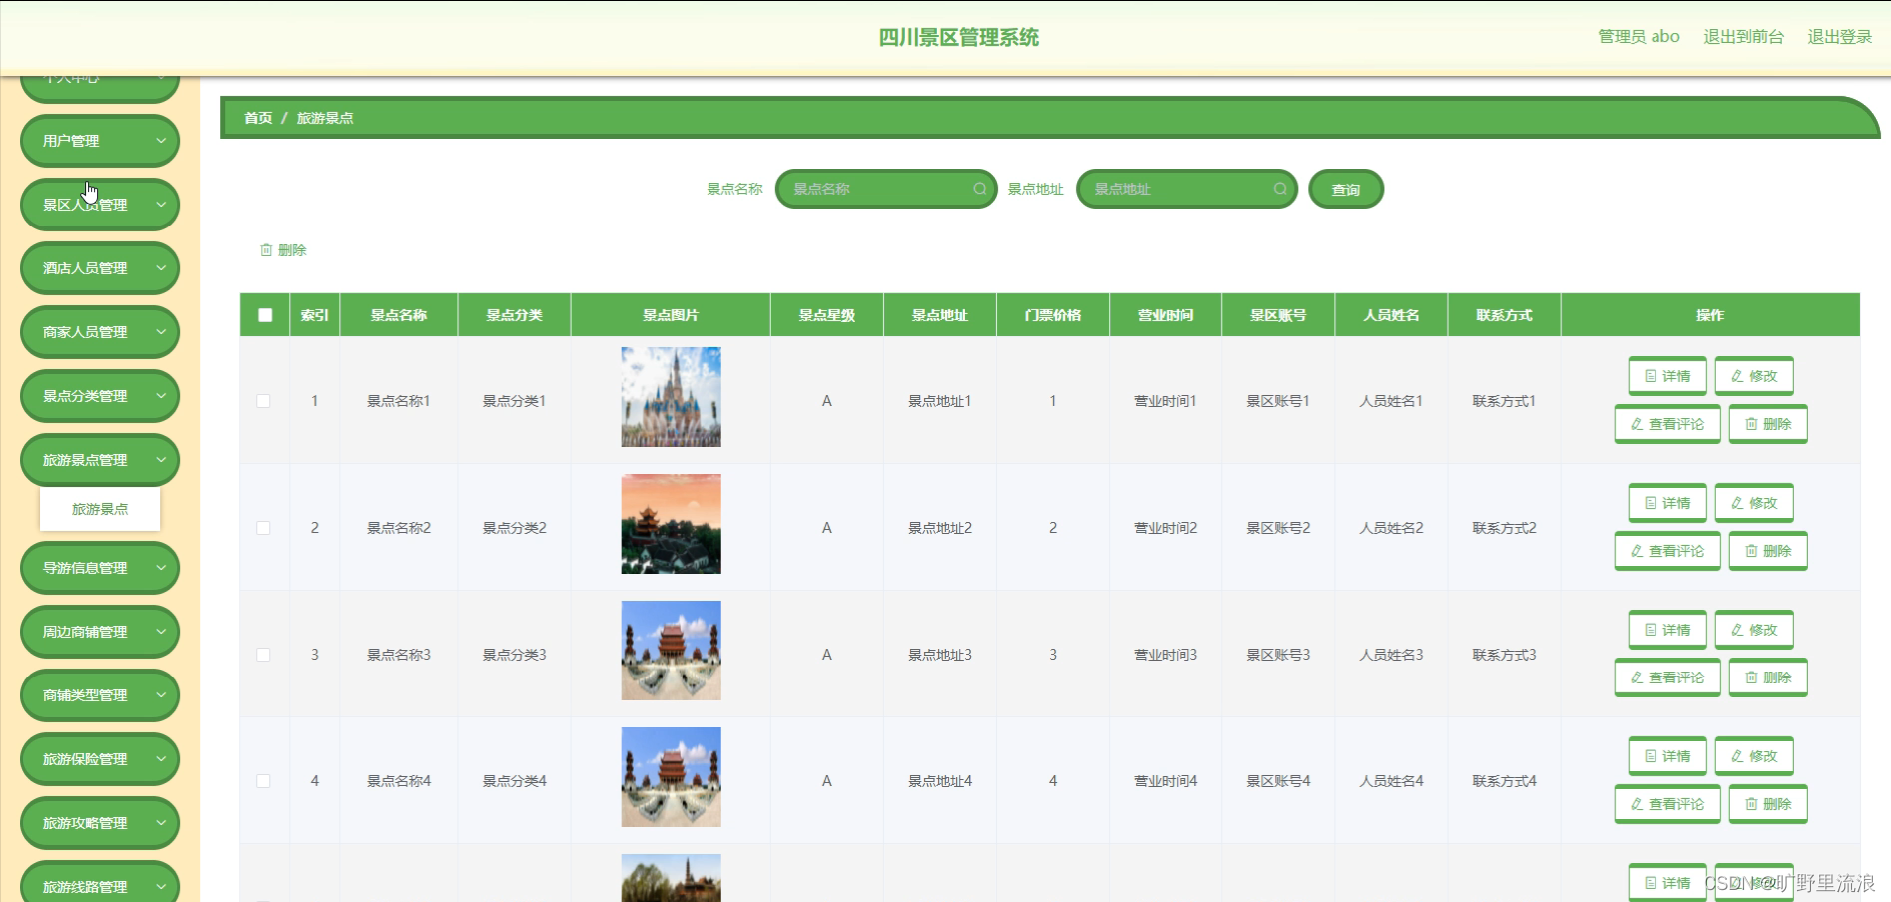
Task: Check the checkbox for 景点名称1 row
Action: pyautogui.click(x=263, y=401)
